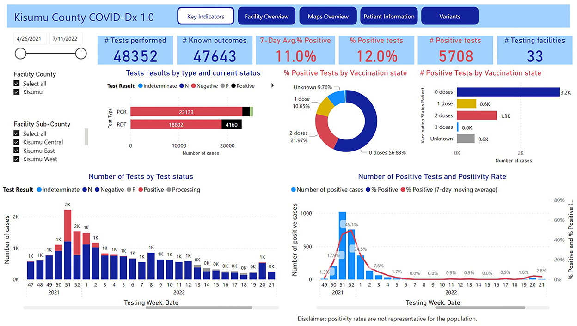The width and height of the screenshot is (577, 326).
Task: Switch to the Facility Overview tab
Action: pos(267,17)
